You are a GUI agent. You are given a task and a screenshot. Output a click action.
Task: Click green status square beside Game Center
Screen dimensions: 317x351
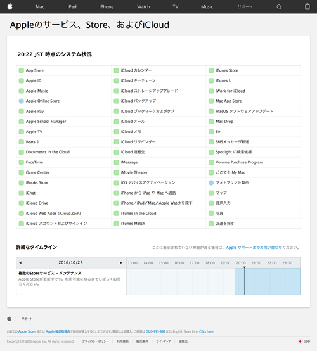pyautogui.click(x=22, y=172)
